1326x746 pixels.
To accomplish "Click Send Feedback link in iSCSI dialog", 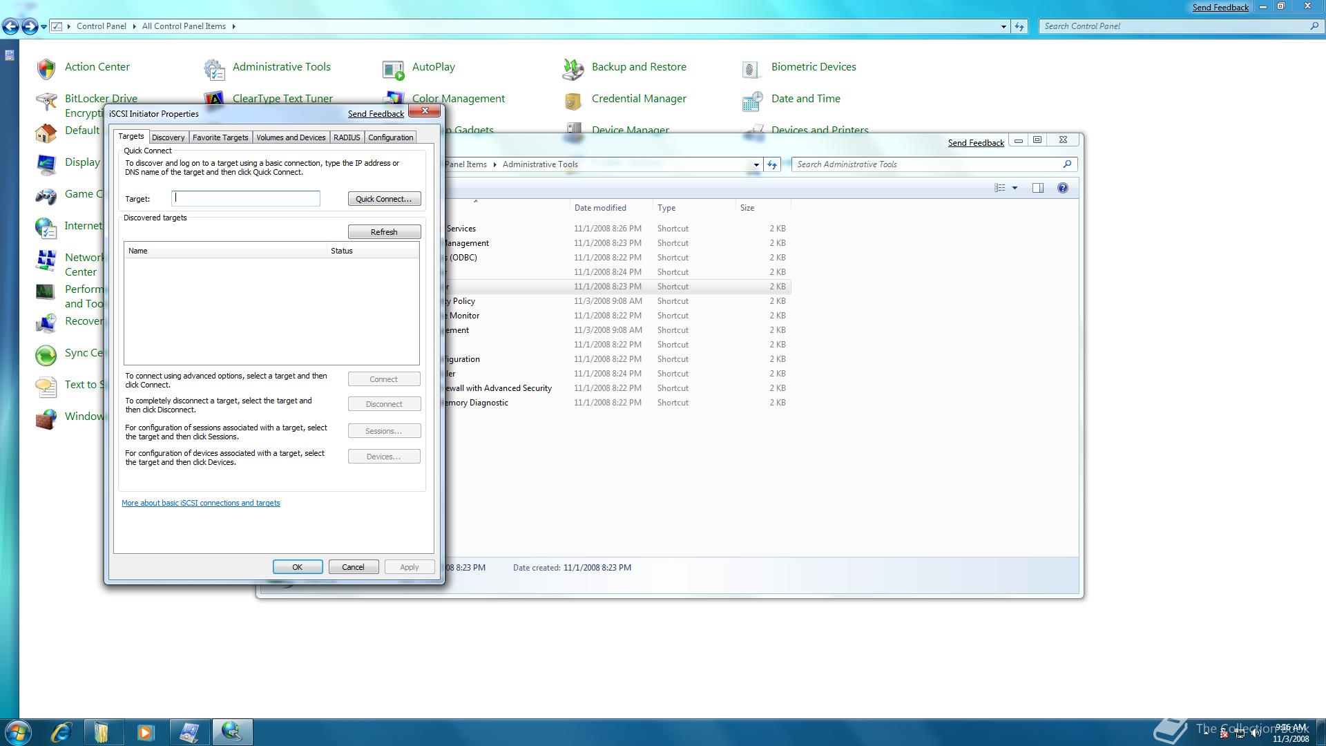I will pyautogui.click(x=376, y=114).
